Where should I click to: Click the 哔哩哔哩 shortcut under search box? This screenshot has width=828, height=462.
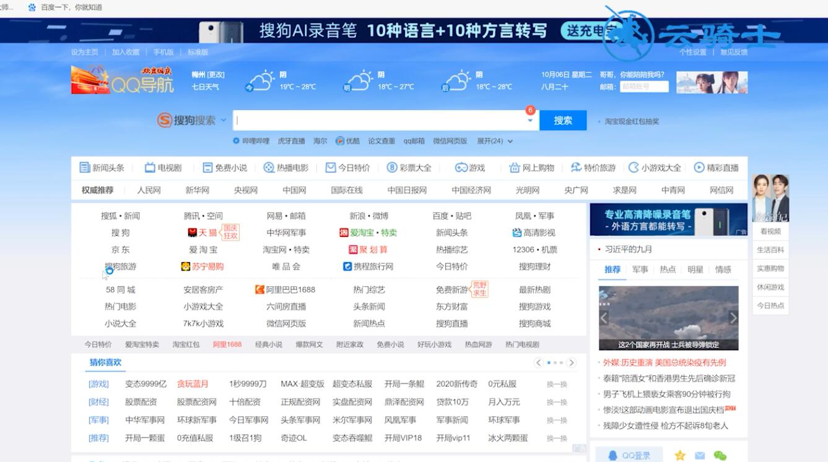[x=251, y=141]
